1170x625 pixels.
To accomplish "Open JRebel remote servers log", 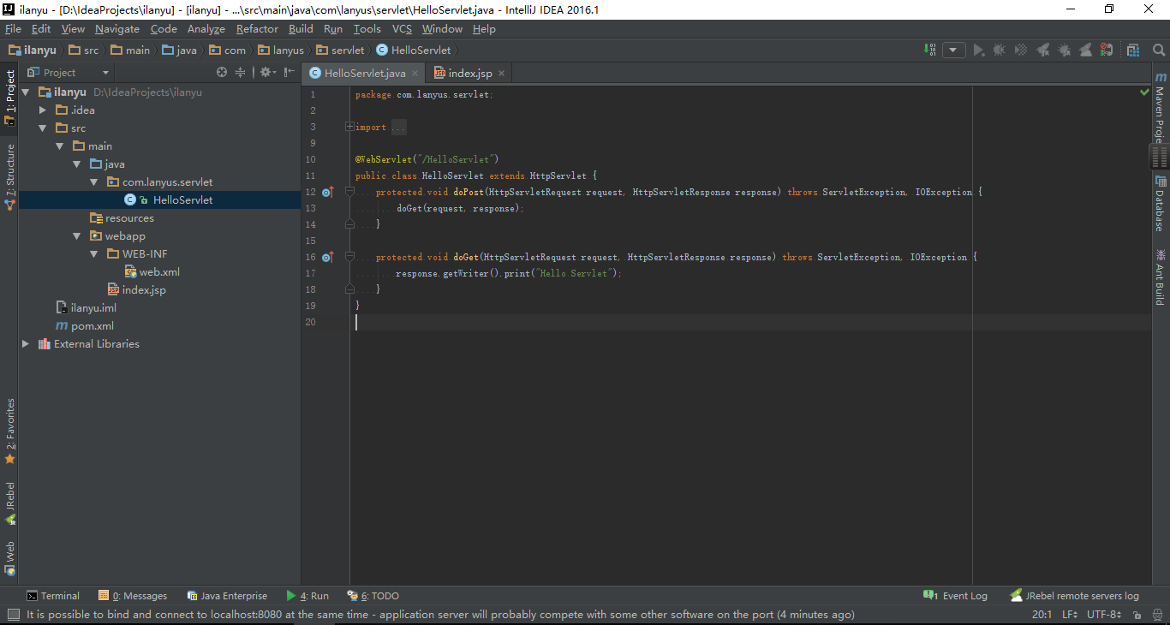I will (1075, 596).
